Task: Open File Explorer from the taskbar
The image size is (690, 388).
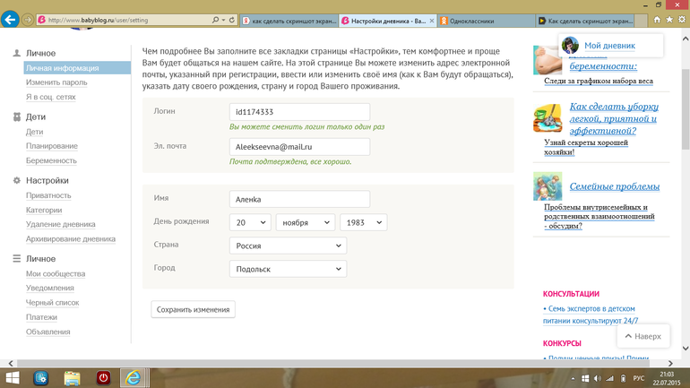Action: 72,378
